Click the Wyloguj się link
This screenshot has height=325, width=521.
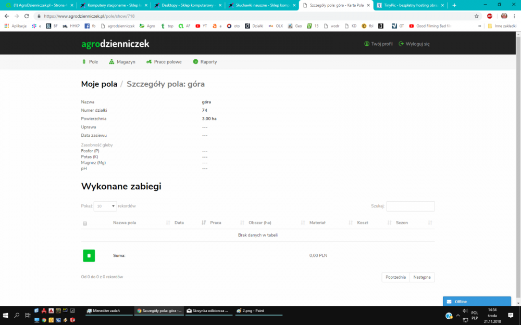click(x=414, y=44)
